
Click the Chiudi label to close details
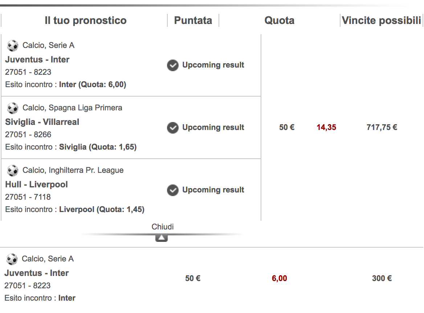tap(163, 227)
